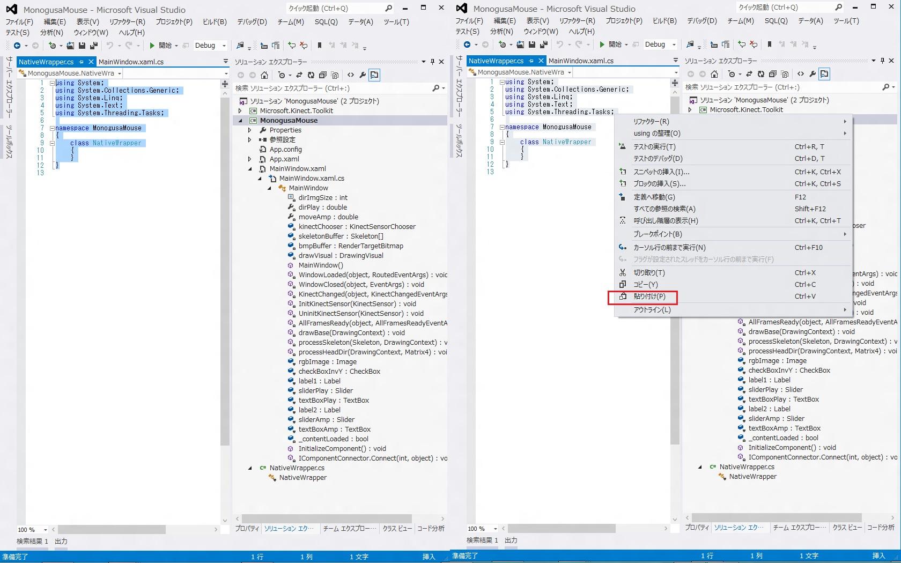Toggle Show All Files in left Solution Explorer
The width and height of the screenshot is (901, 563).
click(x=335, y=75)
